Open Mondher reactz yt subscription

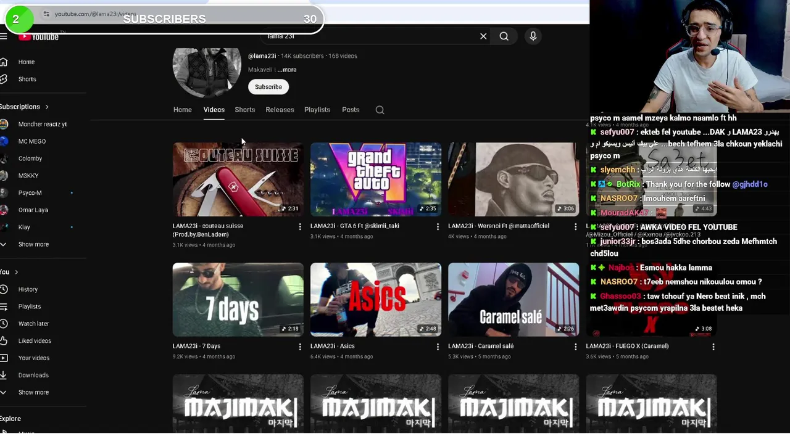(x=42, y=124)
